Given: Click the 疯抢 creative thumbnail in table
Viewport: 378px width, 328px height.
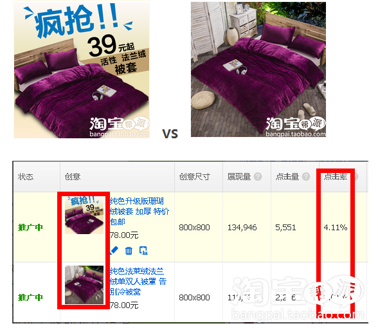Looking at the screenshot, I should pyautogui.click(x=84, y=215).
